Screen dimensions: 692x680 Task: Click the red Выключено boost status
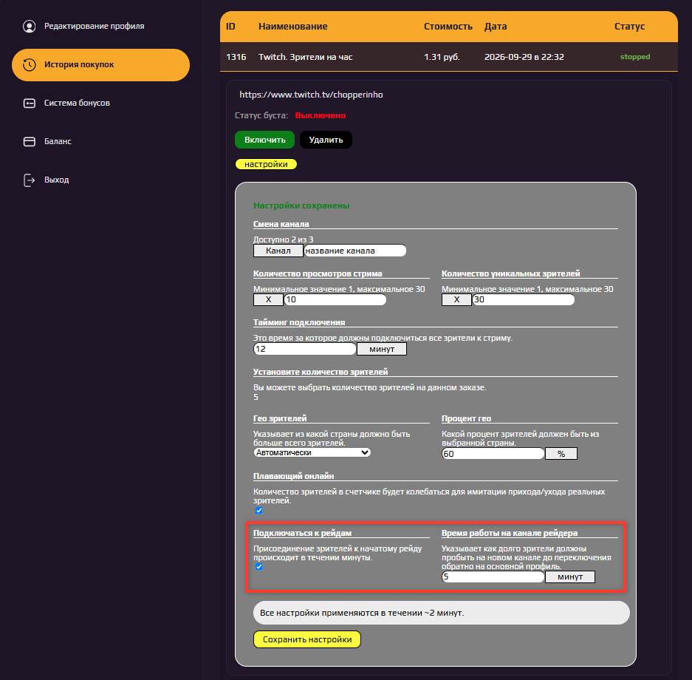tap(321, 115)
